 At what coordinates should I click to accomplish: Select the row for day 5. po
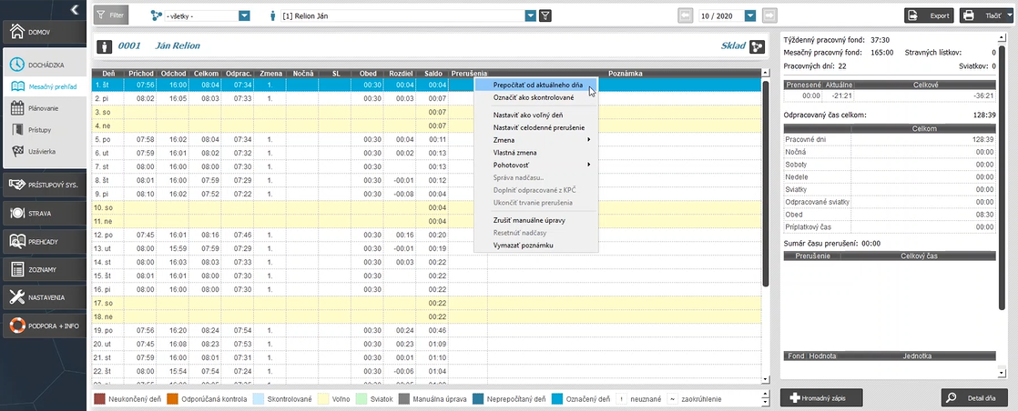426,139
